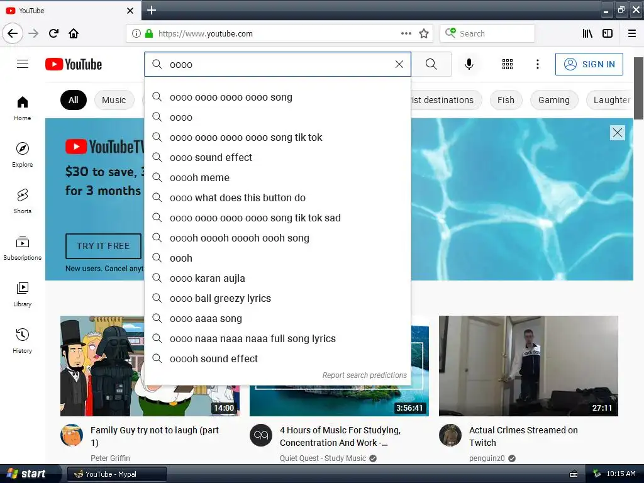Show site information icon in the address bar
This screenshot has width=644, height=483.
pyautogui.click(x=136, y=33)
